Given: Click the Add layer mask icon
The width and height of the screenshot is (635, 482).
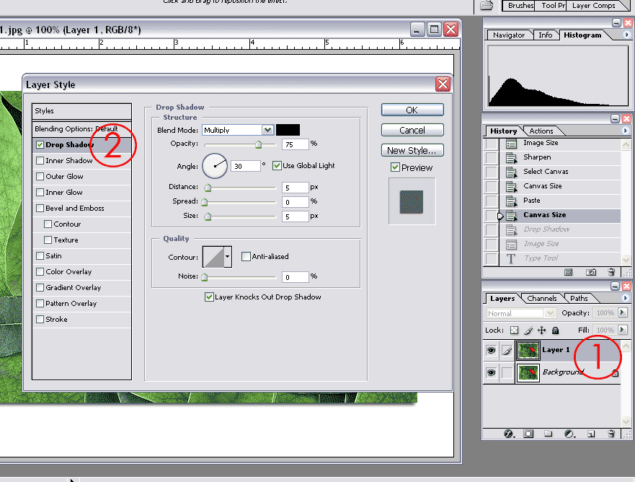Looking at the screenshot, I should click(x=528, y=434).
